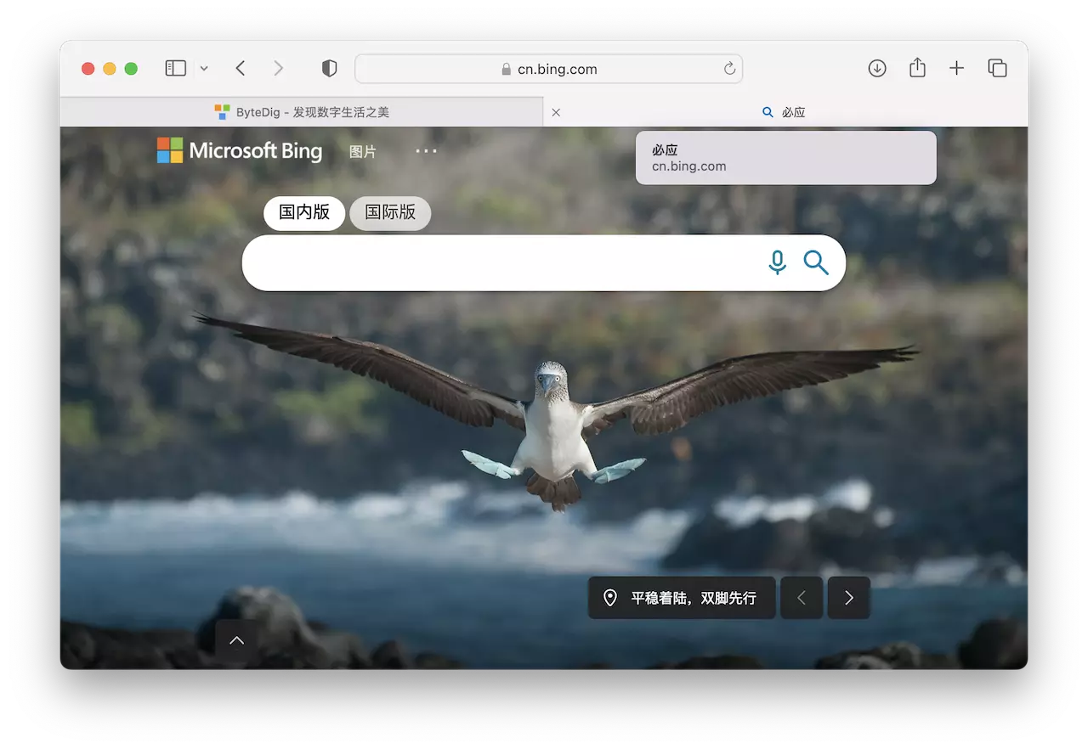Select the 国内版 toggle
Viewport: 1088px width, 749px height.
coord(304,213)
